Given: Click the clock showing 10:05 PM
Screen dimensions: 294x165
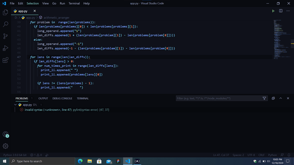Looking at the screenshot, I should pyautogui.click(x=277, y=161).
